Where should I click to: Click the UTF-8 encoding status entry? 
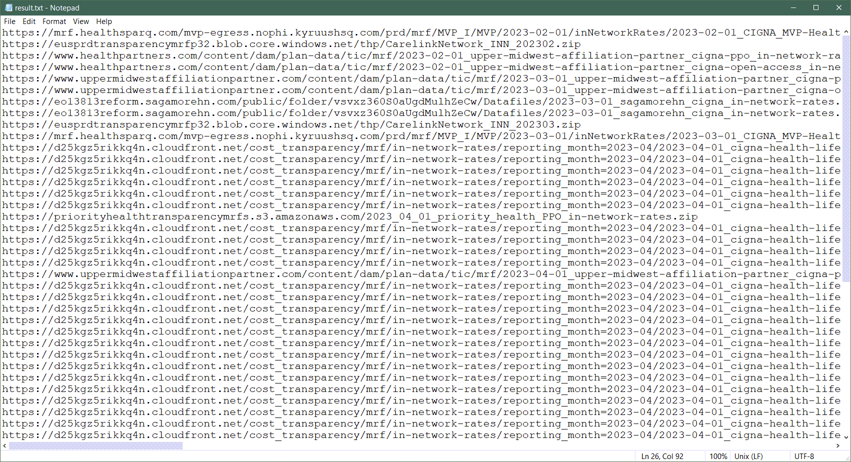[x=804, y=456]
